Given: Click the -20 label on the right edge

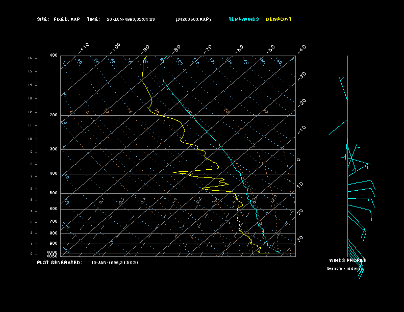Looking at the screenshot, I should (301, 103).
